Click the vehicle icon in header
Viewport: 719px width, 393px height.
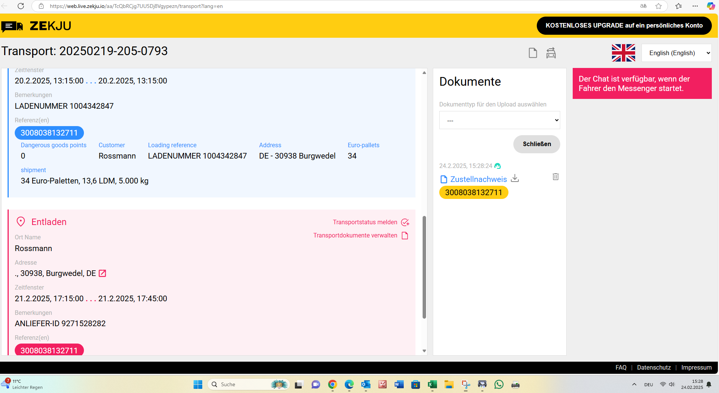pyautogui.click(x=551, y=53)
